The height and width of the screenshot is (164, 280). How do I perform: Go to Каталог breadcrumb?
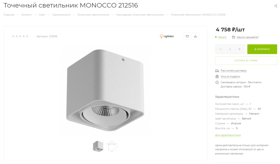point(27,15)
